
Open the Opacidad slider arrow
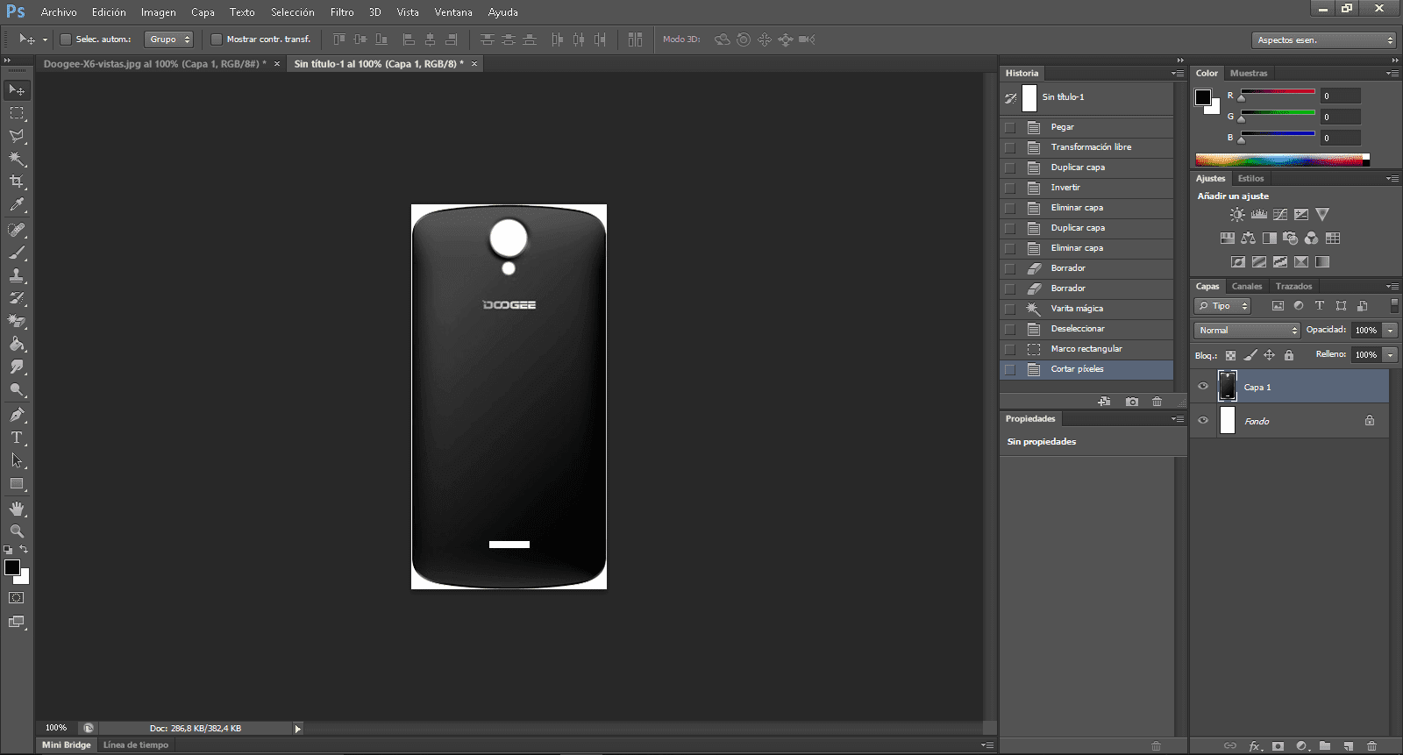(x=1391, y=331)
